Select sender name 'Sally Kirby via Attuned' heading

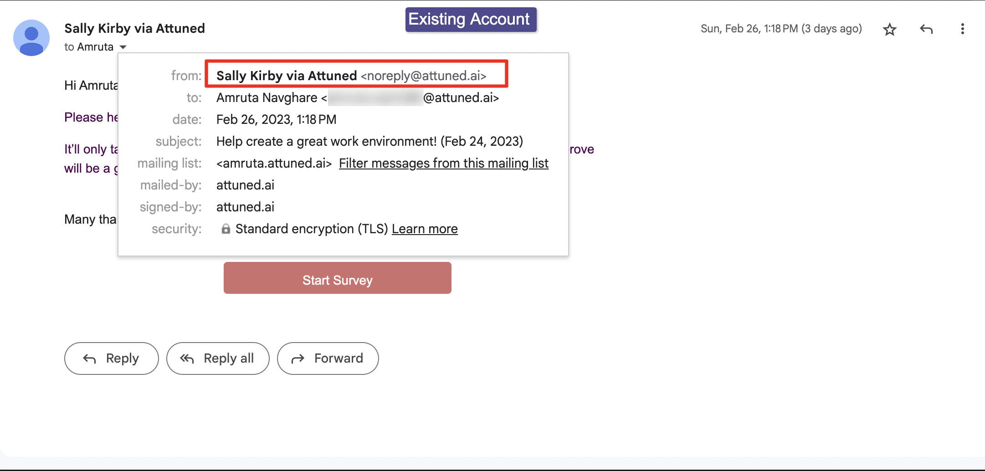134,28
